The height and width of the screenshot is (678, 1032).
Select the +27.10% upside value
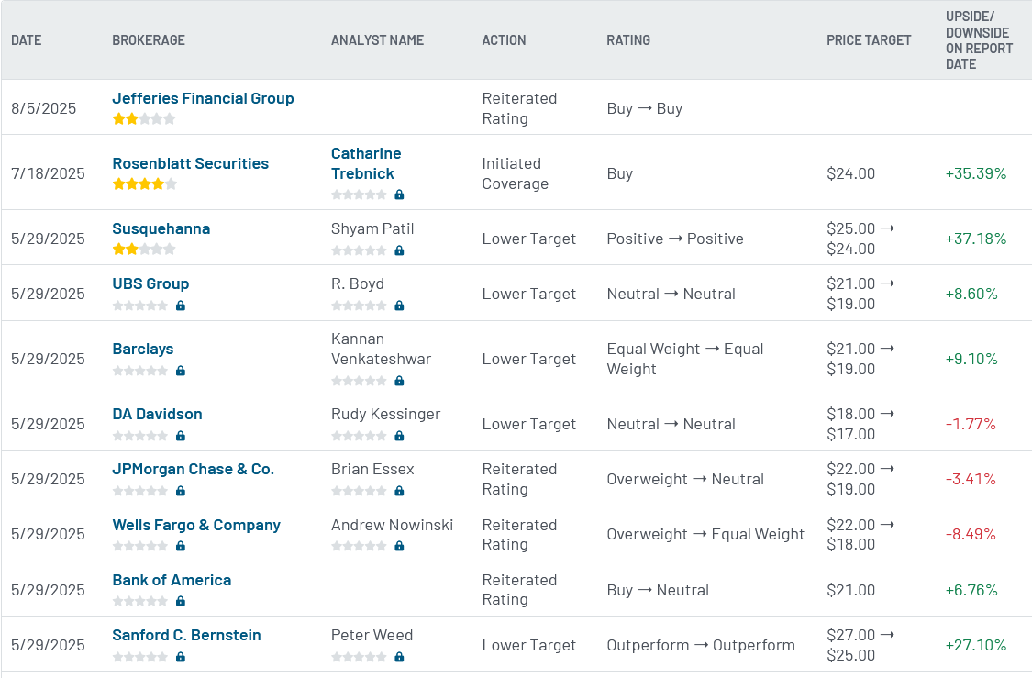(976, 646)
